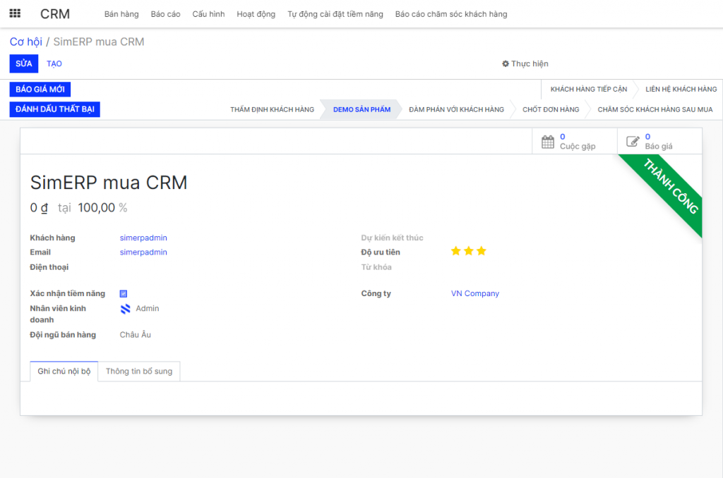
Task: Select stage LIÊN HỆ KHÁCH HÀNG
Action: pos(681,90)
